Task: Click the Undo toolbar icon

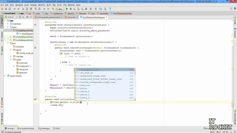Action: click(15, 9)
